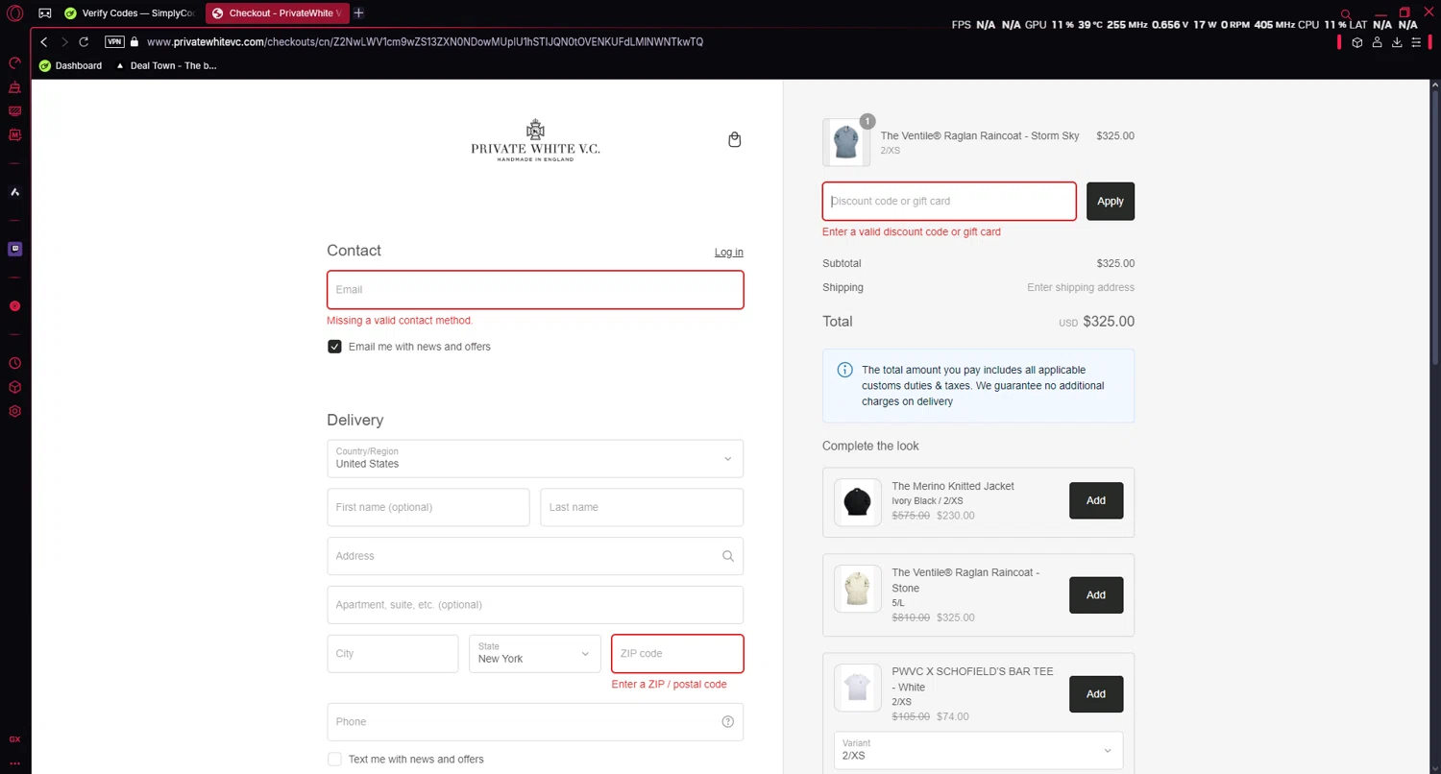Click the "Enter shipping address" text
Viewport: 1441px width, 774px height.
click(1081, 288)
